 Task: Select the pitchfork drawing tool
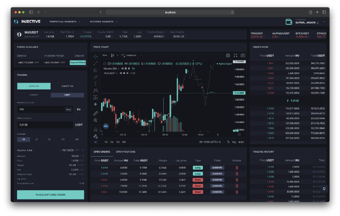coord(95,70)
